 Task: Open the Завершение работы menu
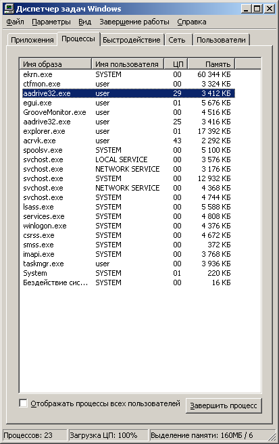[x=134, y=22]
